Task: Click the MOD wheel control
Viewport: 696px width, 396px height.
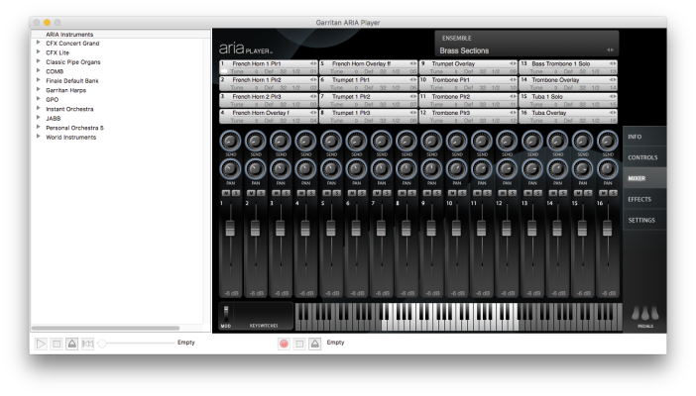Action: [226, 313]
